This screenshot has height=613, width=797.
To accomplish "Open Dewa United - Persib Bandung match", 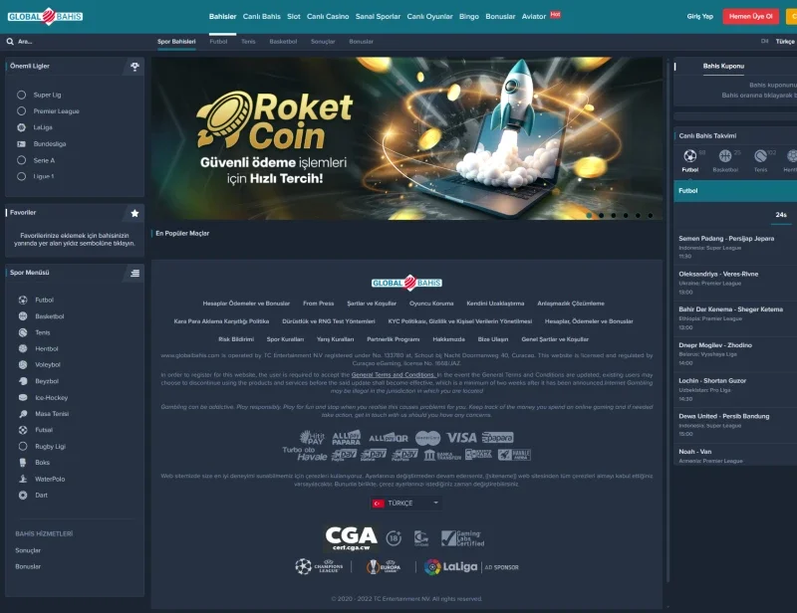I will click(735, 425).
